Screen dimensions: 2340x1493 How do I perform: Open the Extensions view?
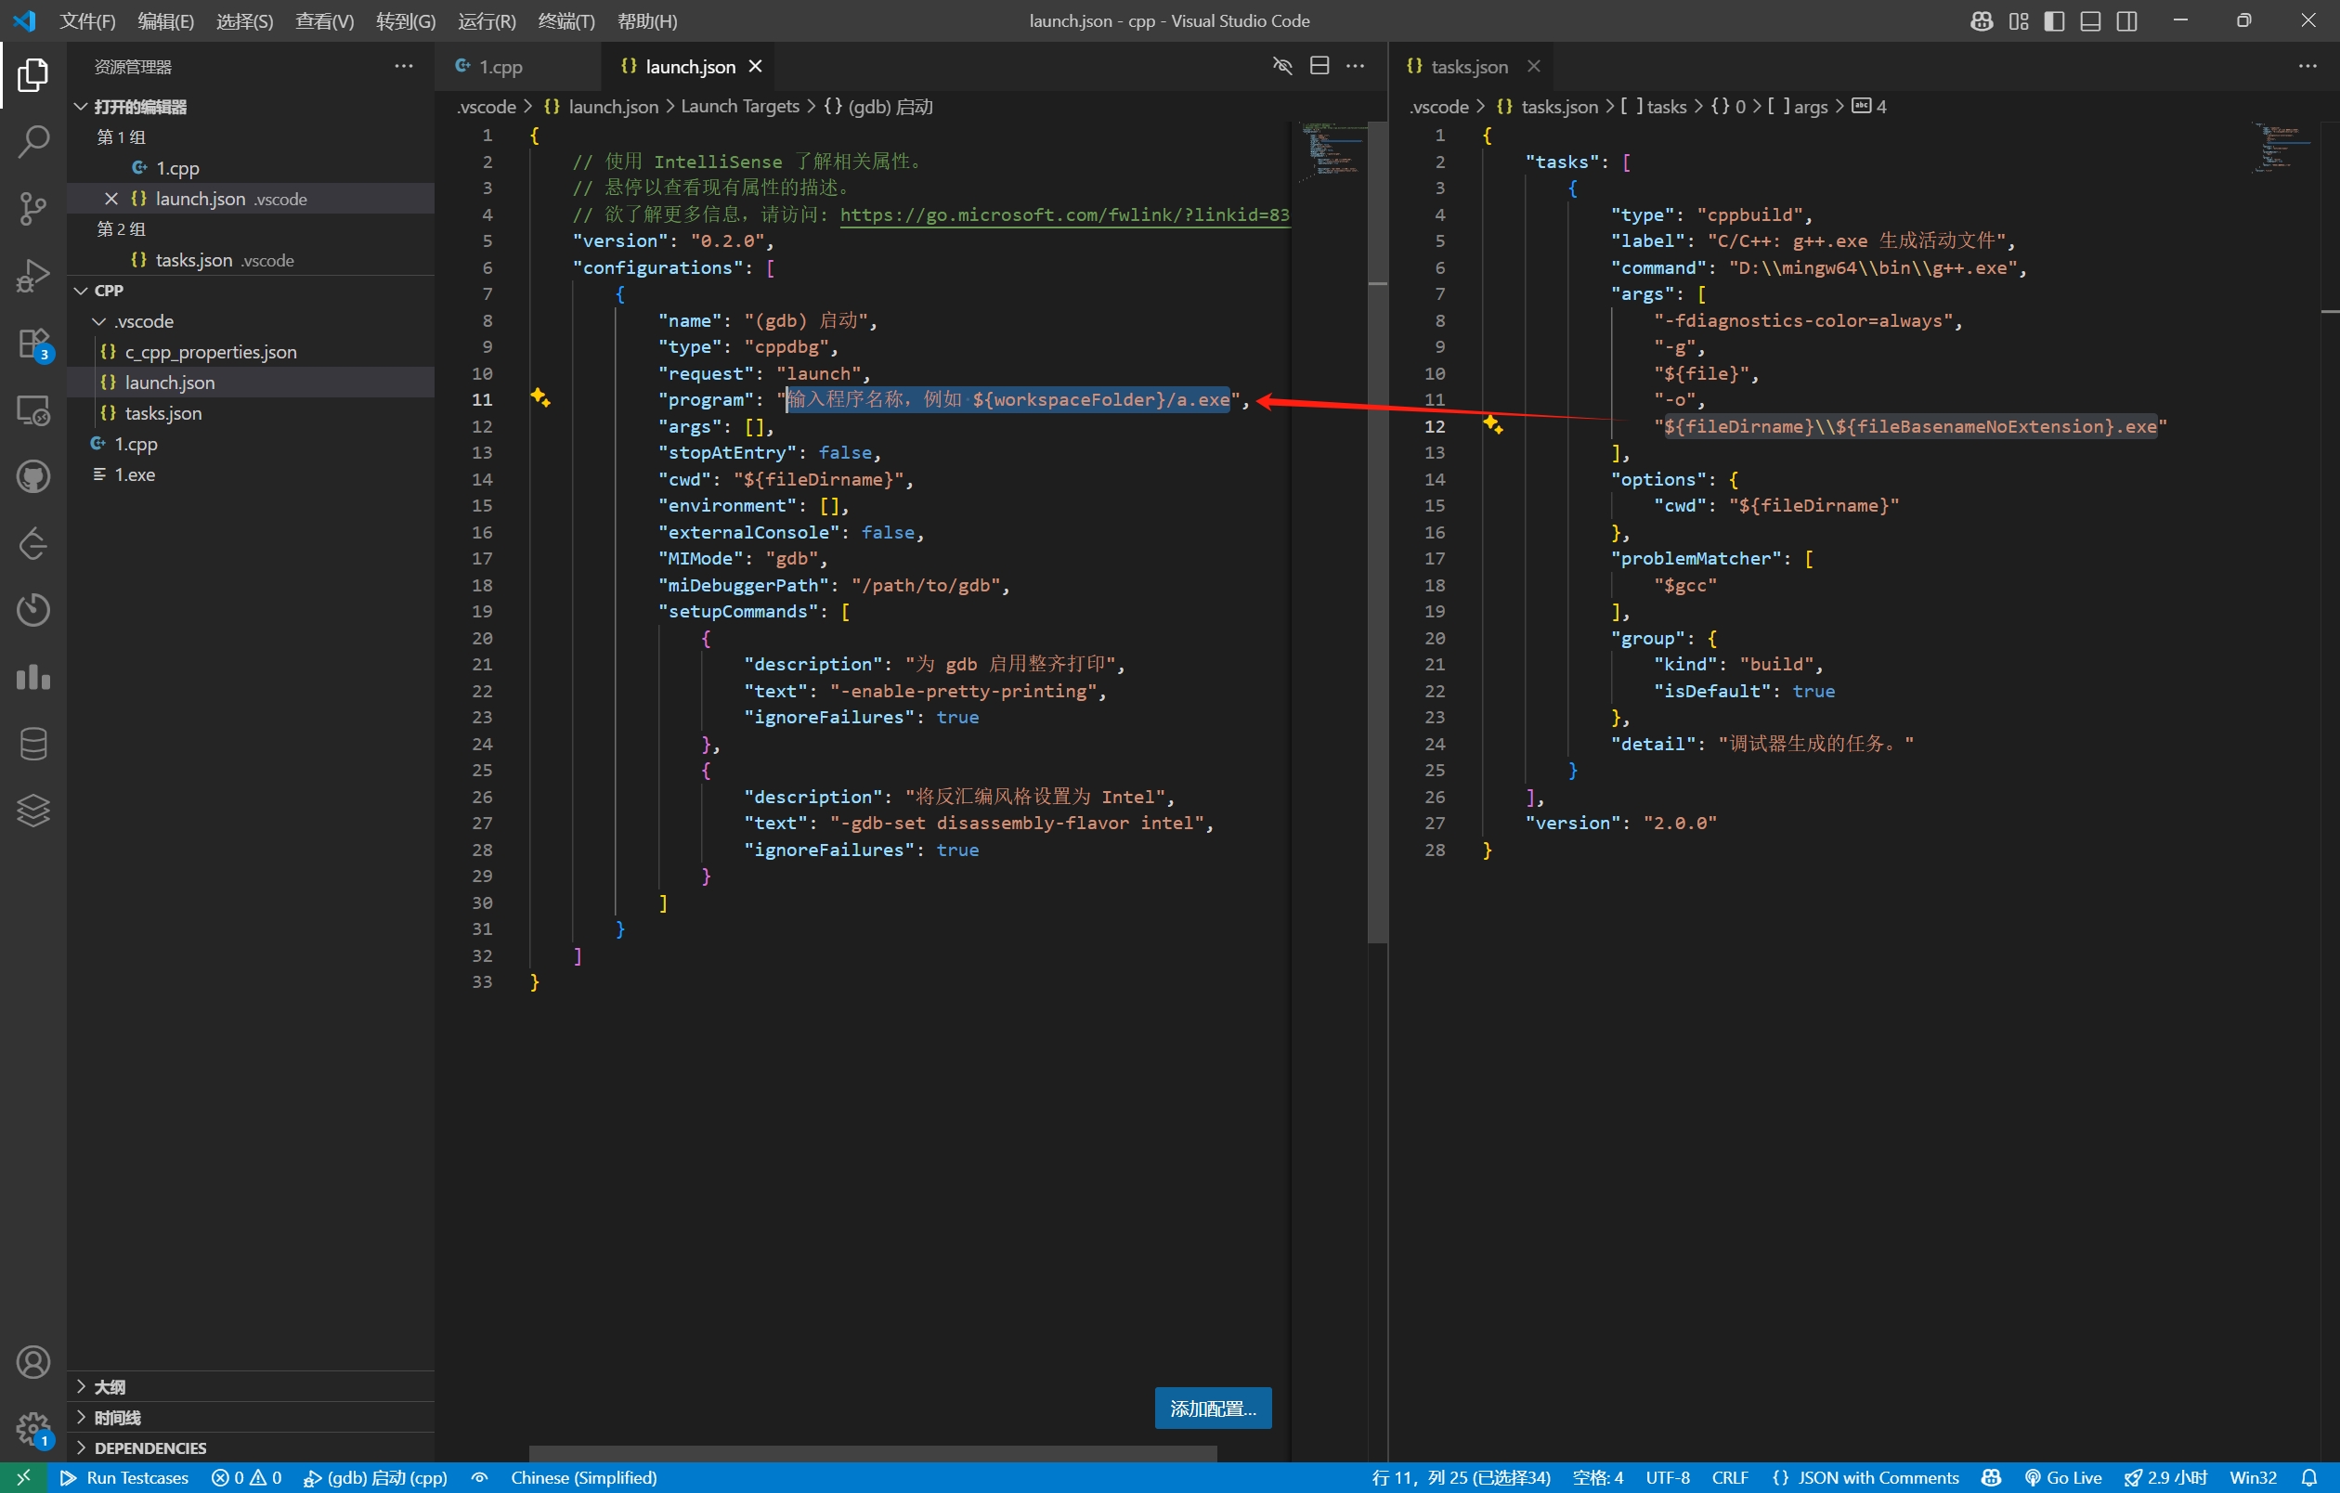33,344
